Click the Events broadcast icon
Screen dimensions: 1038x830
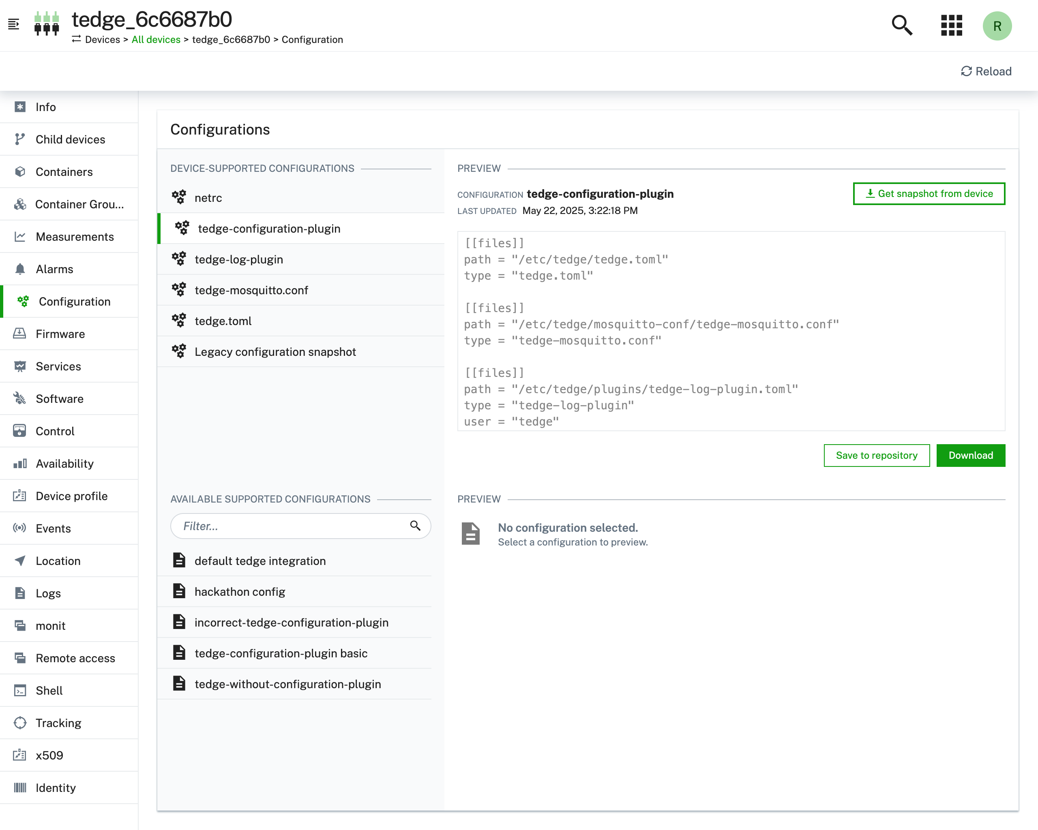[x=20, y=528]
